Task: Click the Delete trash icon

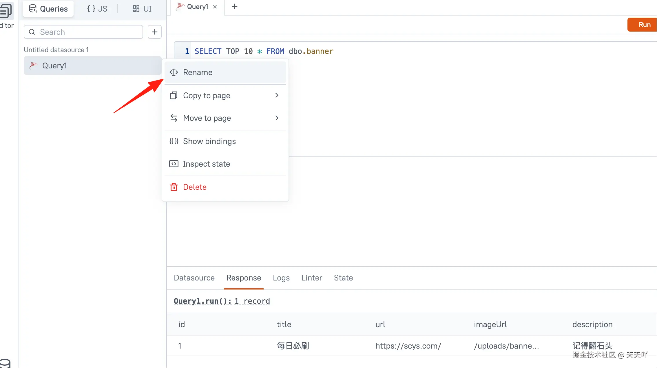Action: pyautogui.click(x=174, y=187)
